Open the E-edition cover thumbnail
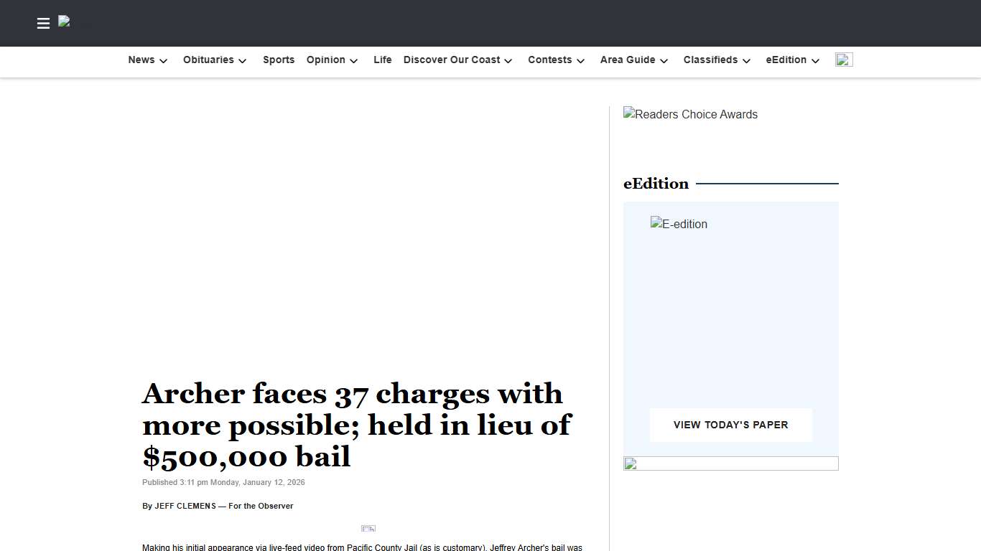 pyautogui.click(x=679, y=224)
